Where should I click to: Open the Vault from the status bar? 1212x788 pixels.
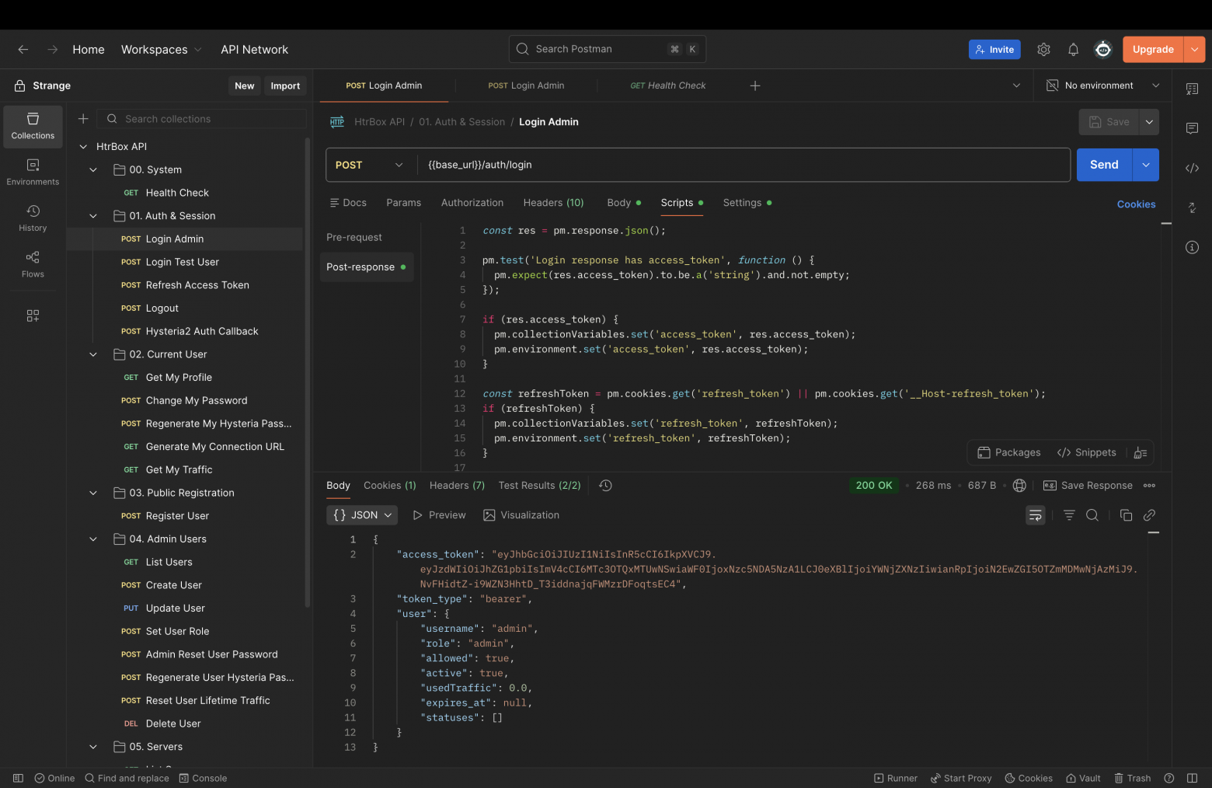[1083, 778]
